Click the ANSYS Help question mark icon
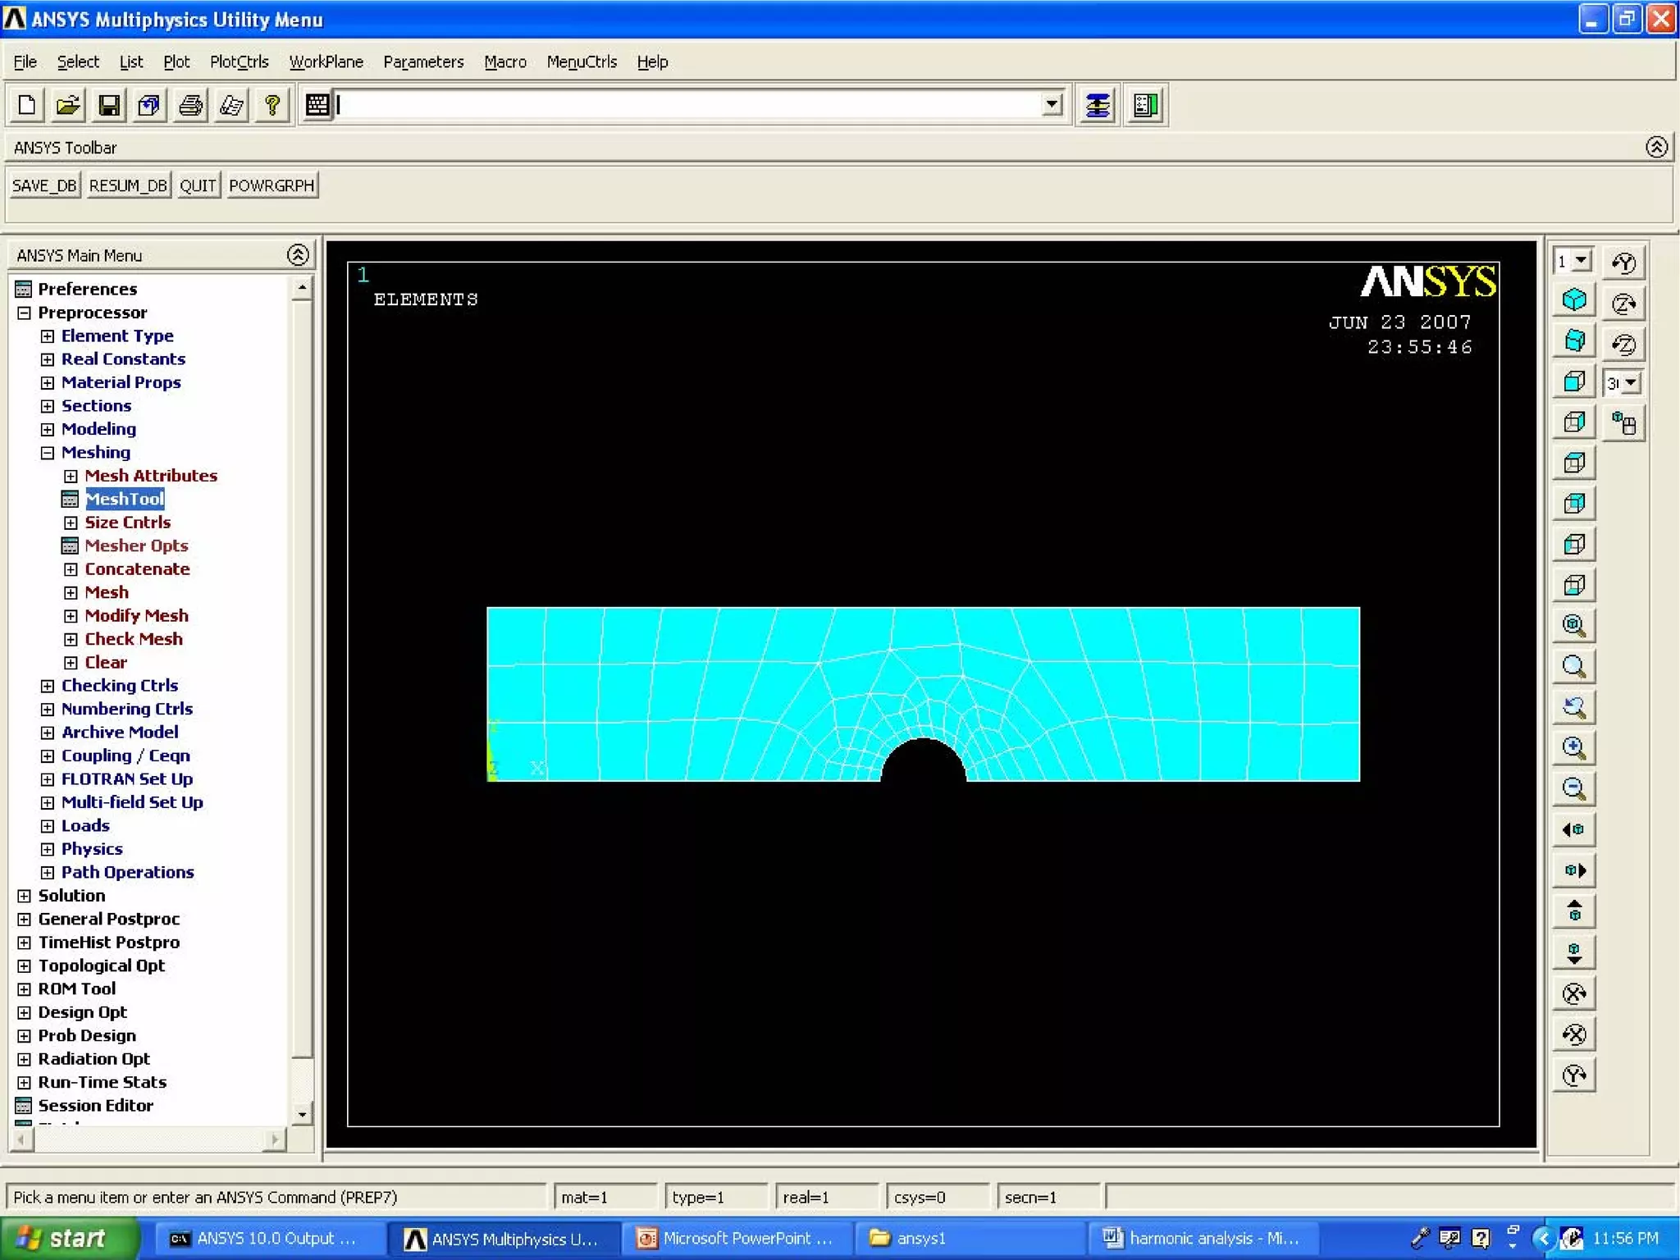Screen dimensions: 1680x1260 point(272,105)
